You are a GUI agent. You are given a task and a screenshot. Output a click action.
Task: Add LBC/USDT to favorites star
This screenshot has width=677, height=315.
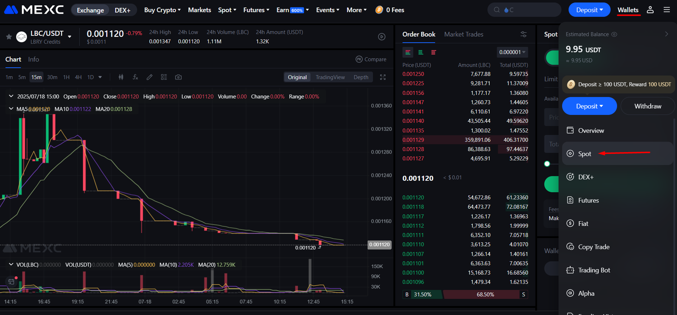tap(9, 37)
